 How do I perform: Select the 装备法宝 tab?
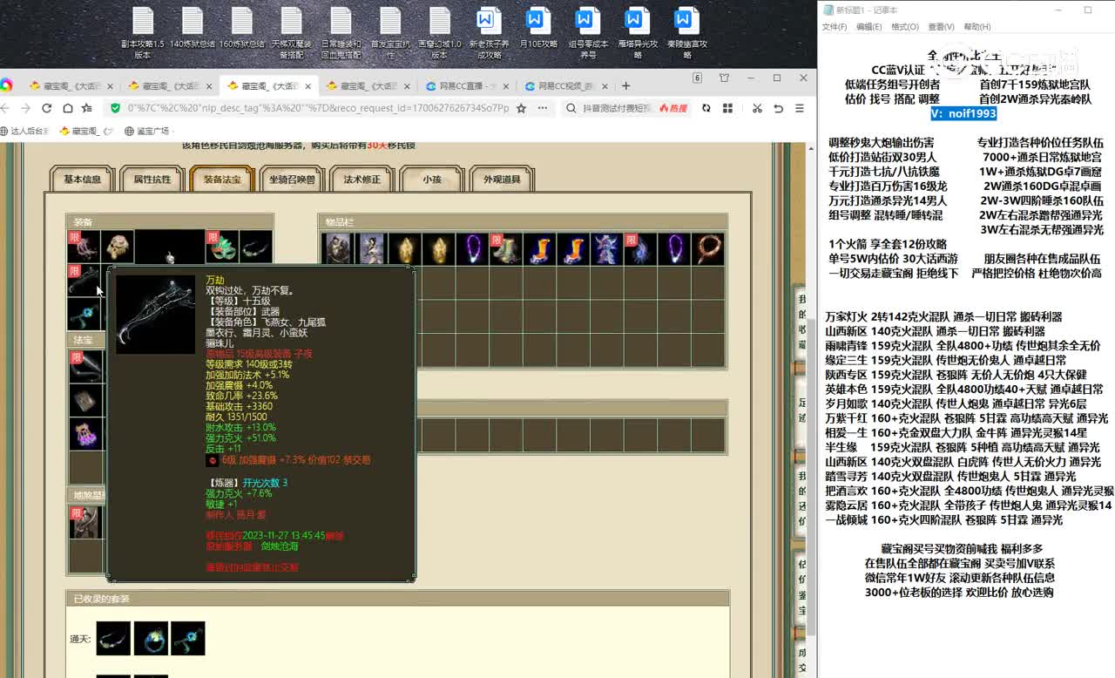pos(222,180)
